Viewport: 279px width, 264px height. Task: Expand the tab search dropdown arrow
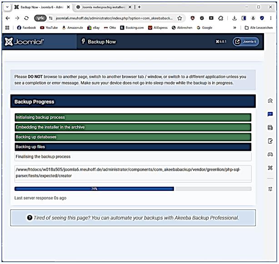click(7, 7)
